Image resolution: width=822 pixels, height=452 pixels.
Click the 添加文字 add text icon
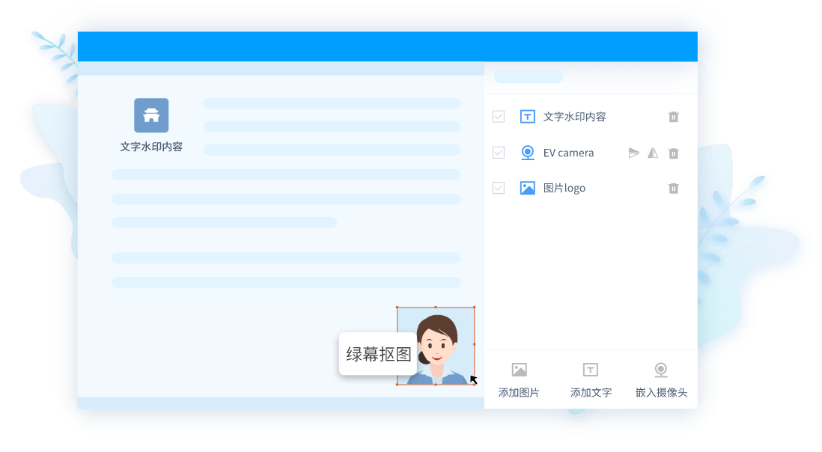click(590, 368)
